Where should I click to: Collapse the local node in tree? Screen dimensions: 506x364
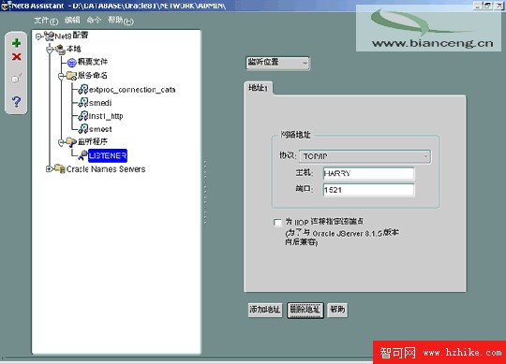tap(50, 50)
